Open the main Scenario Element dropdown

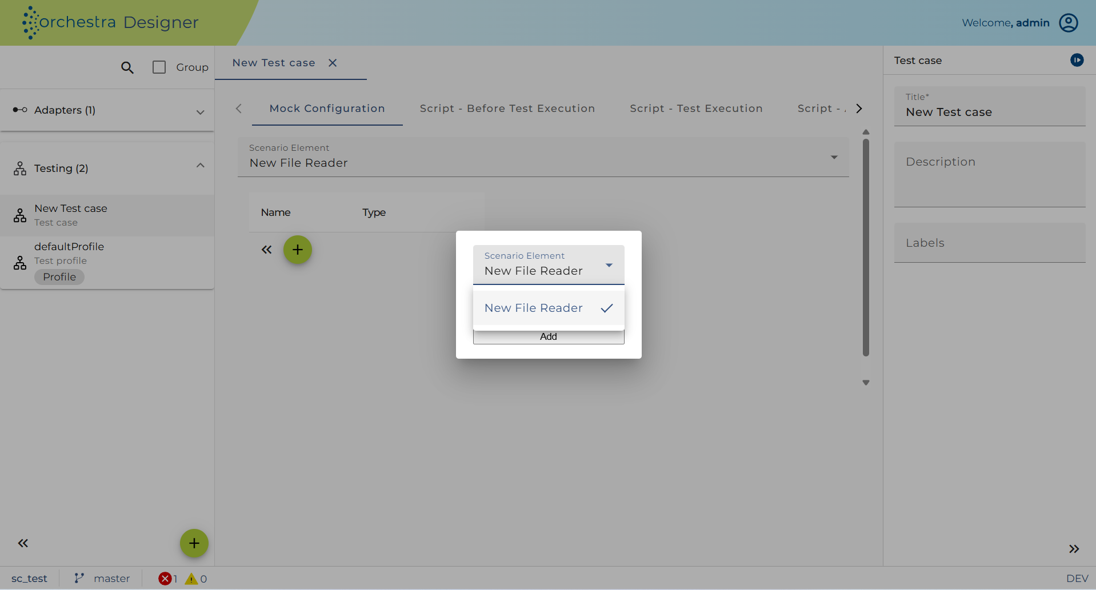point(543,157)
